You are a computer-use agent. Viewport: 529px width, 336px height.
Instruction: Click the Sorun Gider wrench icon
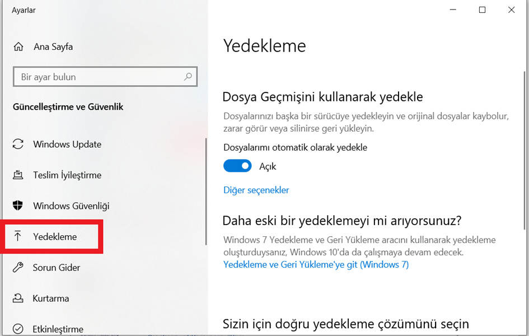[18, 267]
